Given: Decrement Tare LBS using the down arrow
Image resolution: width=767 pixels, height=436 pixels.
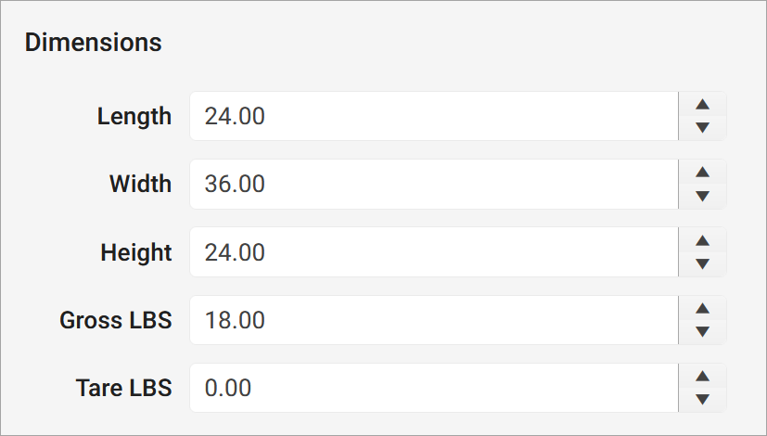Looking at the screenshot, I should click(x=702, y=399).
